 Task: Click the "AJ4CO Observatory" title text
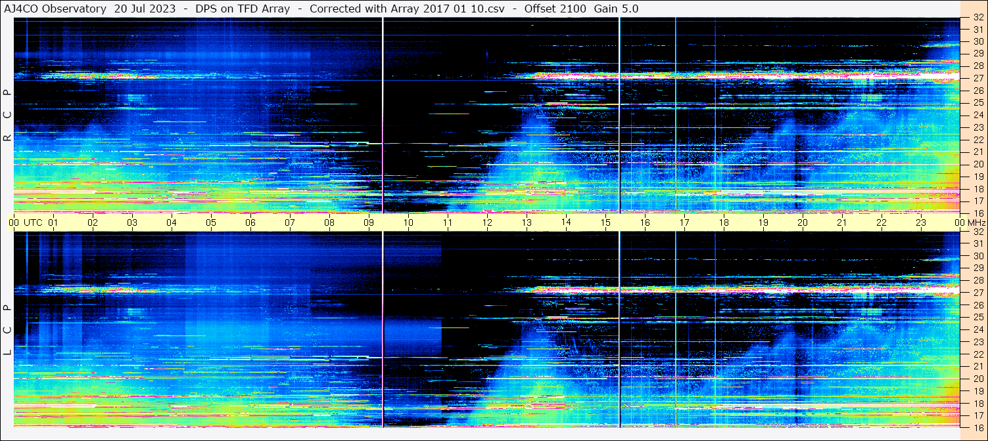tap(55, 9)
